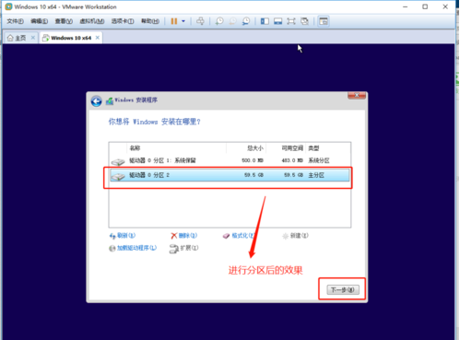Click the VMware Workstation title bar app icon
The height and width of the screenshot is (340, 460).
(8, 6)
